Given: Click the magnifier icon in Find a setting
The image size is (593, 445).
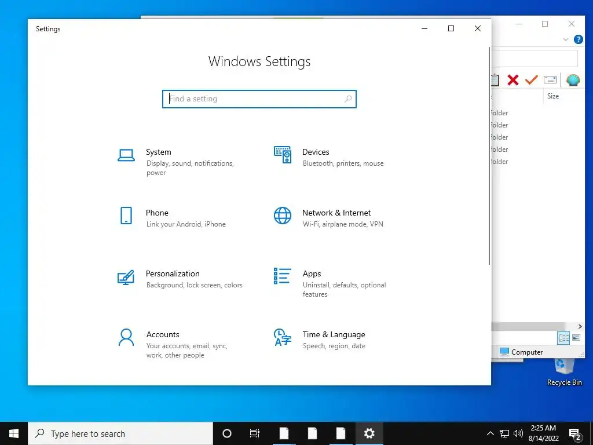Looking at the screenshot, I should pyautogui.click(x=348, y=99).
